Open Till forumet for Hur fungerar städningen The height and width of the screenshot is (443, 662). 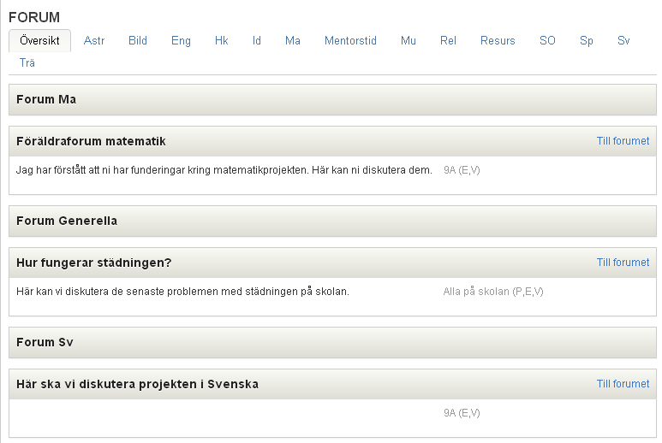(x=623, y=263)
